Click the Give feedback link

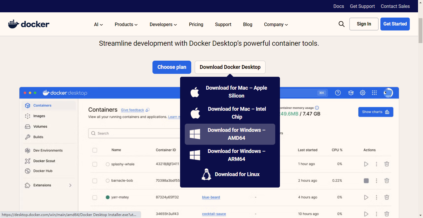132,110
